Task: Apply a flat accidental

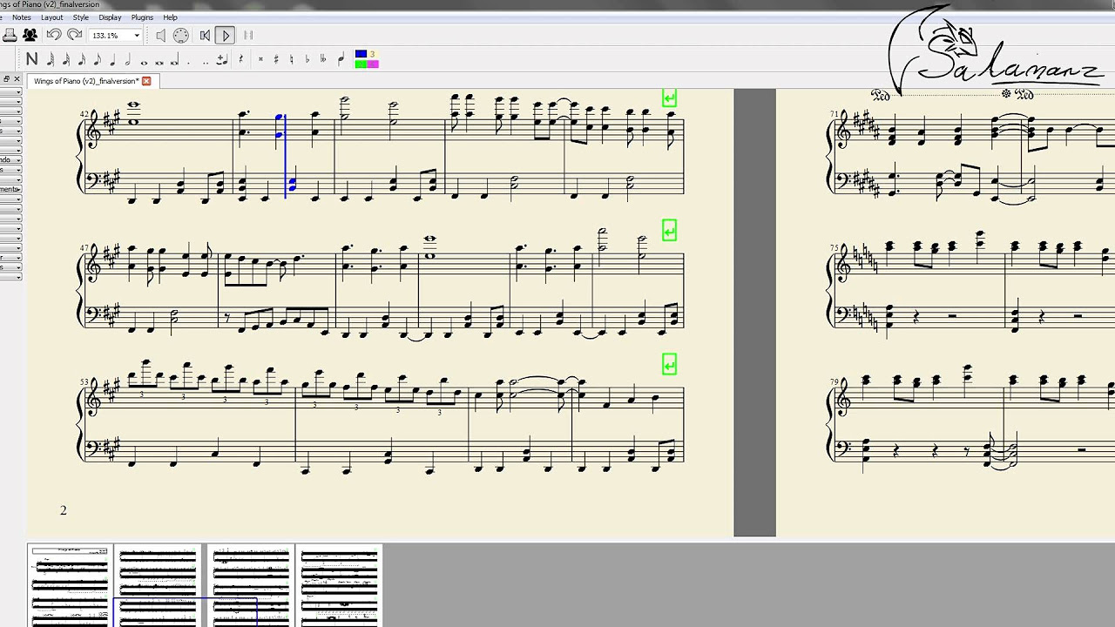Action: pos(307,60)
